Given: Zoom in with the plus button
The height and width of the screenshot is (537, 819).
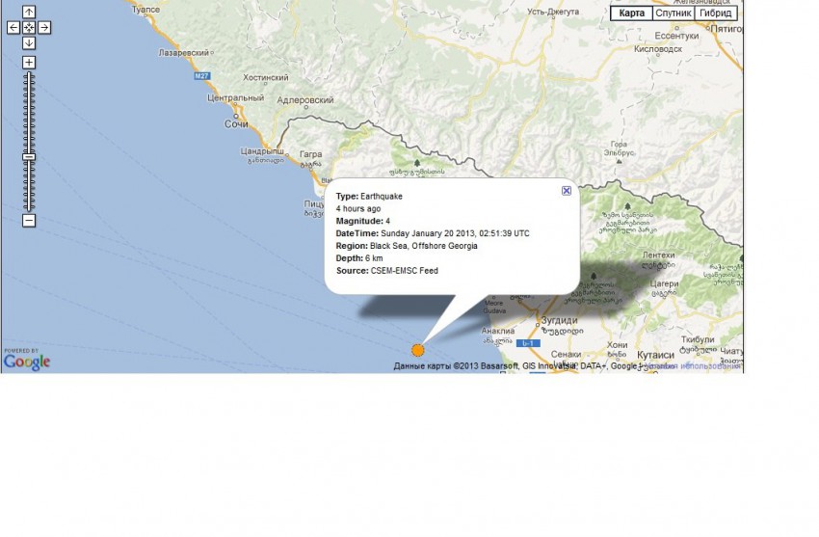Looking at the screenshot, I should pos(29,63).
